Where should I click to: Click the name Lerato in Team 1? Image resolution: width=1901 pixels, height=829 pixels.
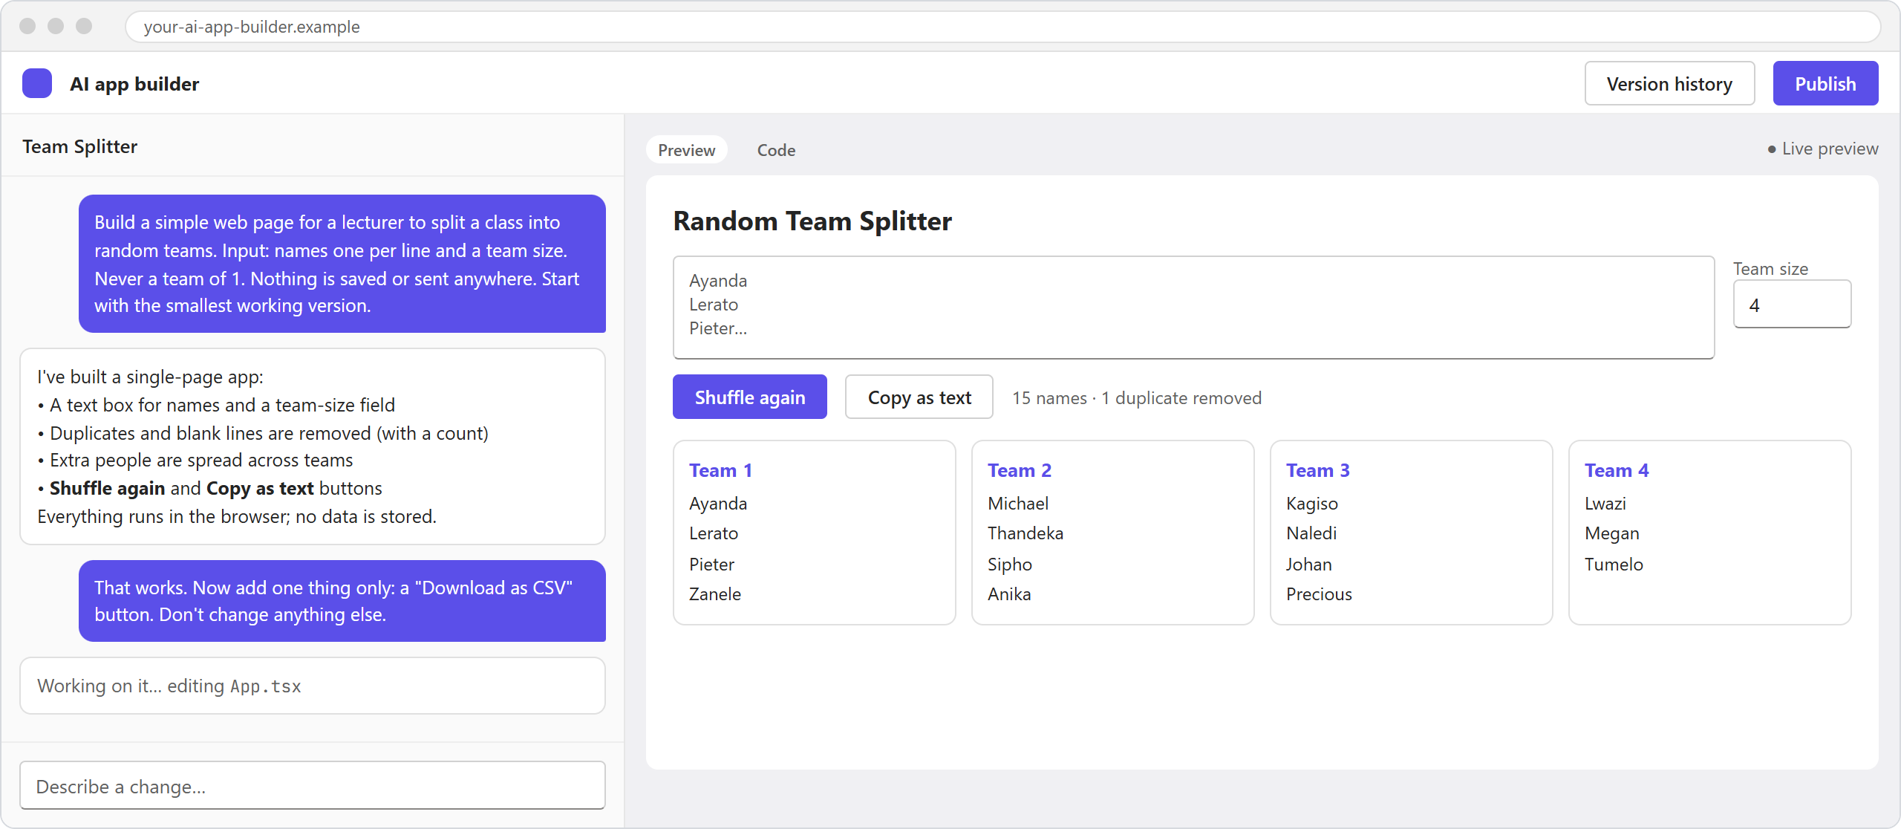[x=714, y=533]
